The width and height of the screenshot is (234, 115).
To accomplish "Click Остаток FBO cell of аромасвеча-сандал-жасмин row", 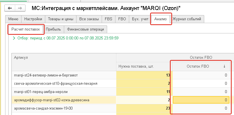I will (201, 108).
